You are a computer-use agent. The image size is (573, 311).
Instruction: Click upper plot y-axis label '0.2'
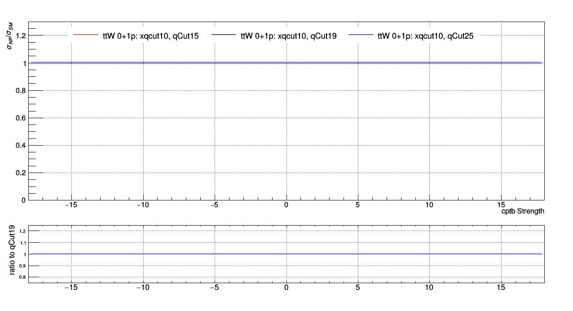pos(20,173)
